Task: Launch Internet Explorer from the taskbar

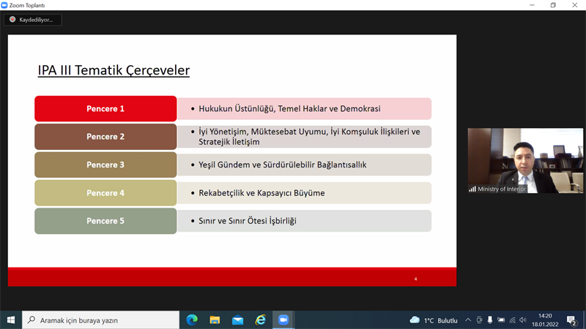Action: pyautogui.click(x=261, y=320)
